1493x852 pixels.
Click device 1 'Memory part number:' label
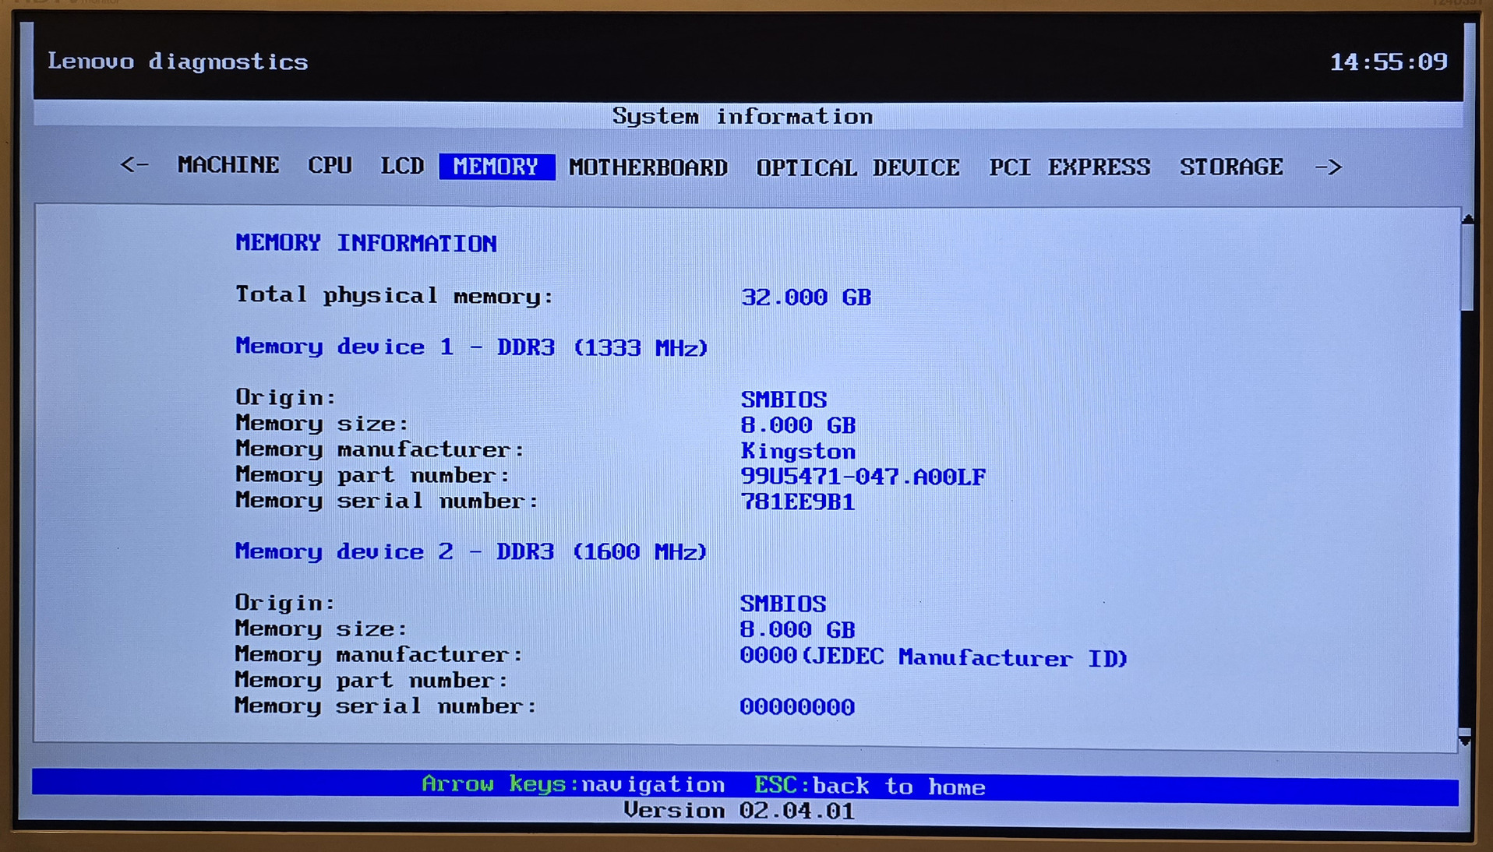(x=372, y=475)
